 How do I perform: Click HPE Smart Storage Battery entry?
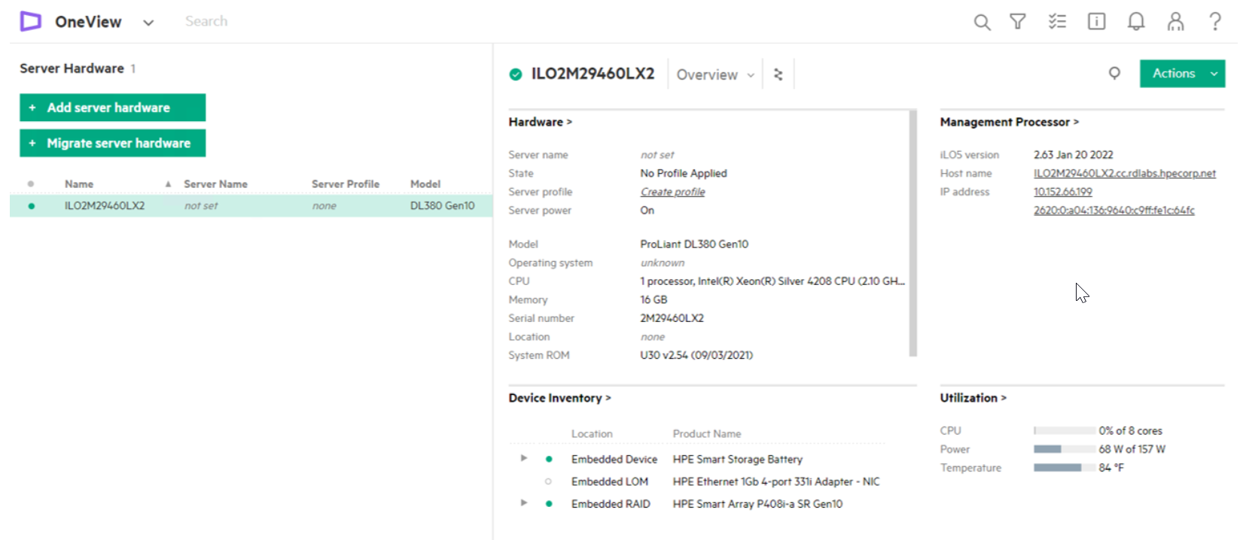pyautogui.click(x=738, y=459)
